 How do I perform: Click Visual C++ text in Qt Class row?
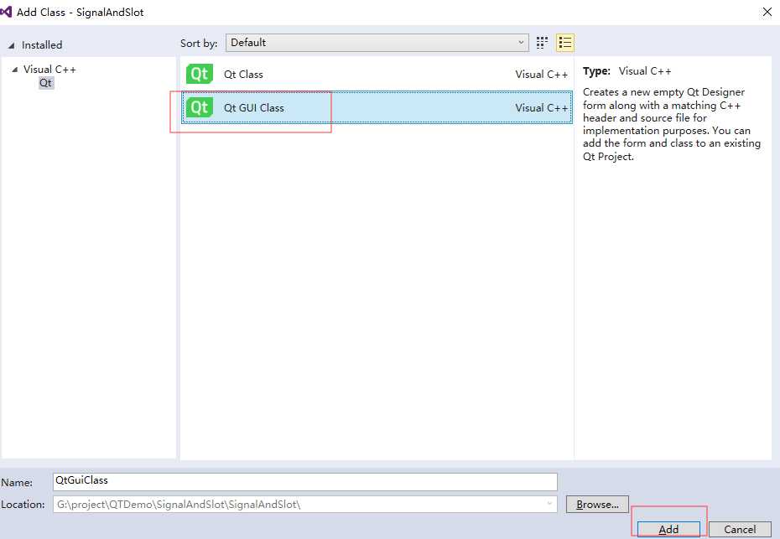click(x=541, y=75)
